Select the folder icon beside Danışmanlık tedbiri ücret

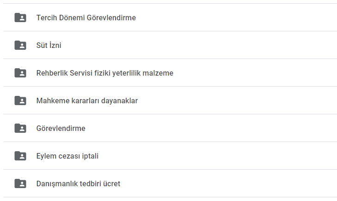[x=20, y=183]
